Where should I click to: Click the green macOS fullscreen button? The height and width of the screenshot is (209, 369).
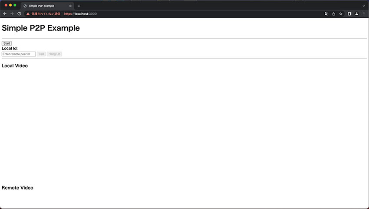click(x=15, y=5)
